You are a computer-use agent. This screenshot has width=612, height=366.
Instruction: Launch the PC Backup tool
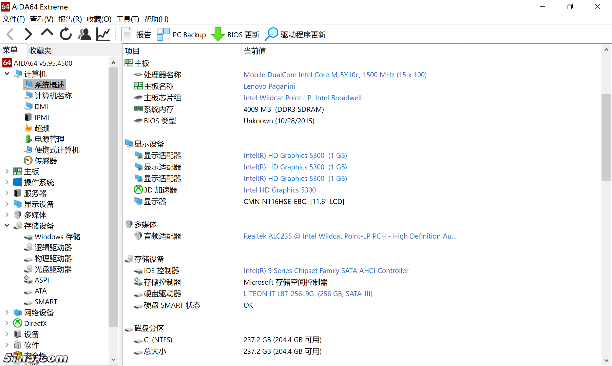point(181,34)
